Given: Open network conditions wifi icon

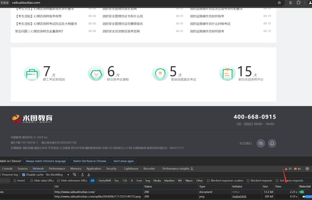Looking at the screenshot, I should coord(74,175).
